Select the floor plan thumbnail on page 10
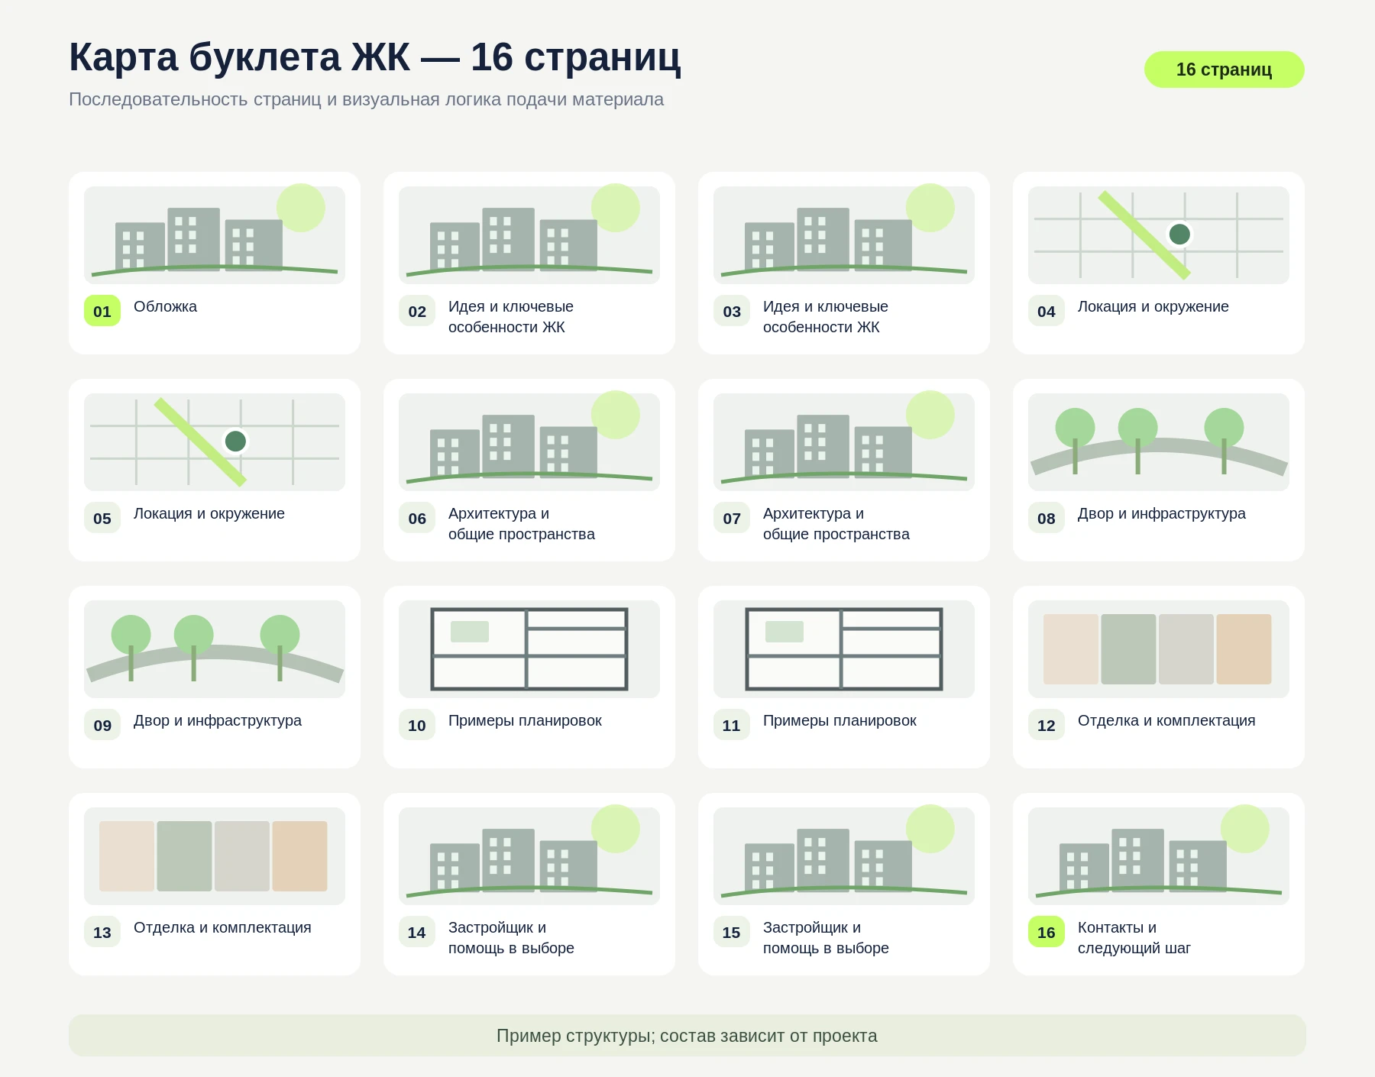The height and width of the screenshot is (1077, 1375). tap(529, 648)
